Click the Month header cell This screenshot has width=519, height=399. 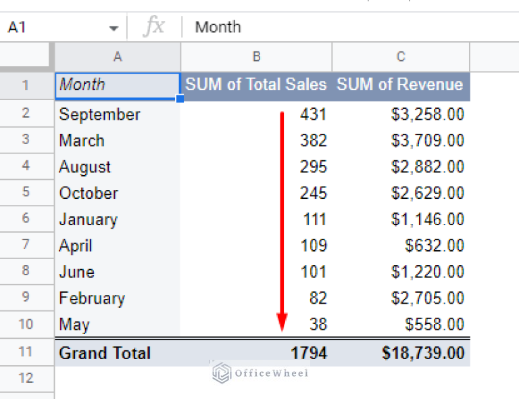117,86
